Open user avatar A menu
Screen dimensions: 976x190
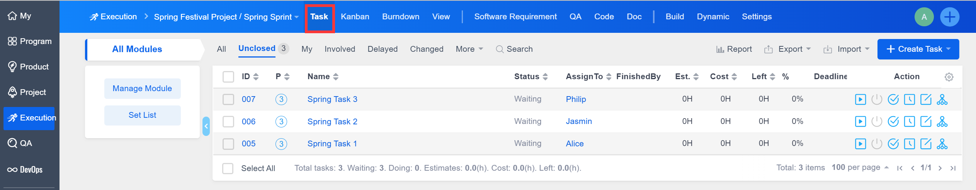click(x=924, y=17)
